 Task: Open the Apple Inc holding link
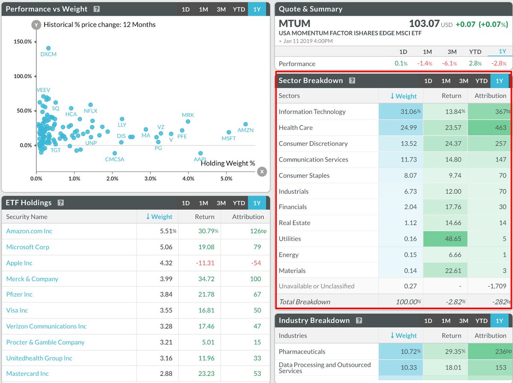click(x=19, y=263)
